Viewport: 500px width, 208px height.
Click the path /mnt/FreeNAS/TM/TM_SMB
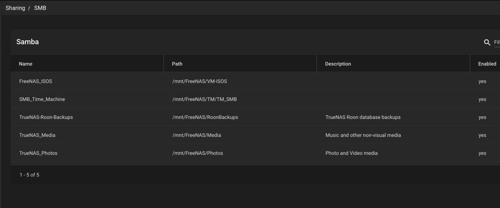click(204, 99)
